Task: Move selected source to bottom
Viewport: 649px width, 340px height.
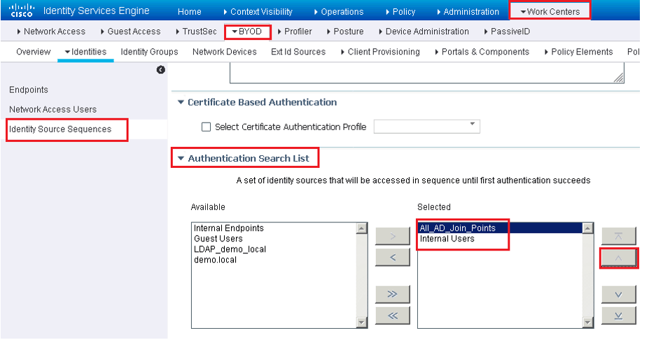Action: 618,316
